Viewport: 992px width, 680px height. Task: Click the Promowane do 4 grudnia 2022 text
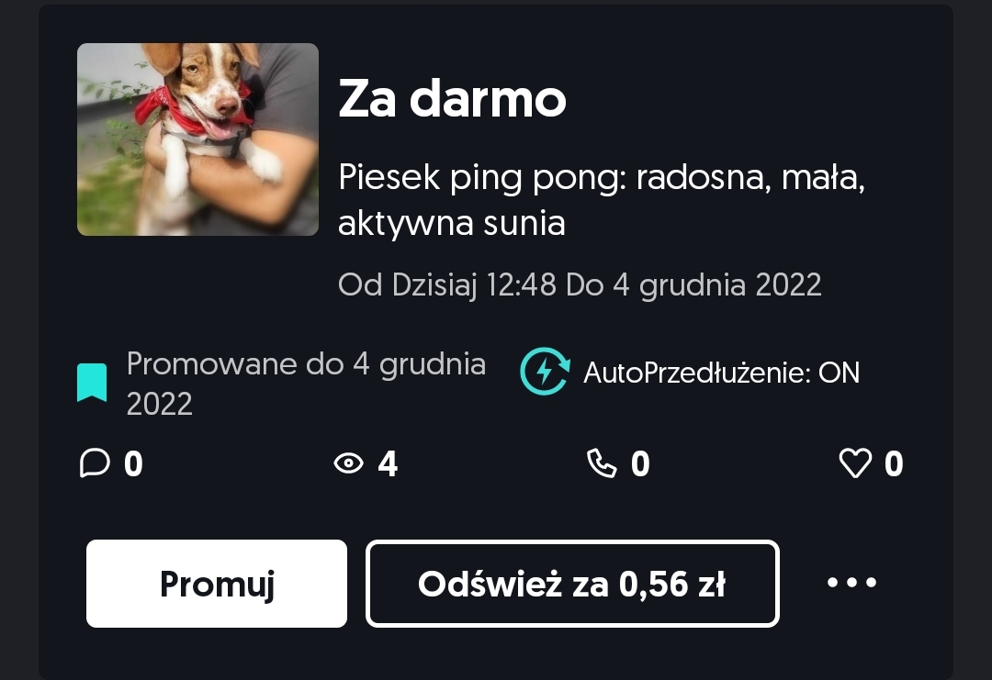click(306, 384)
